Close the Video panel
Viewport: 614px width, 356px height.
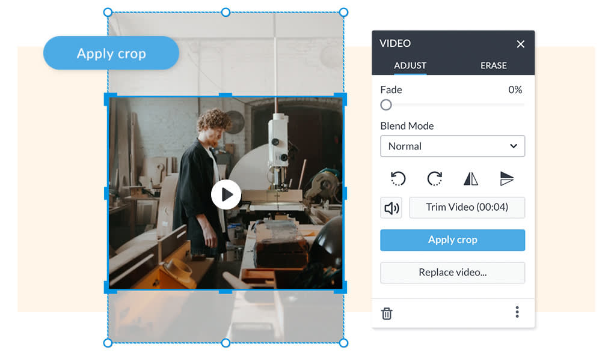520,44
